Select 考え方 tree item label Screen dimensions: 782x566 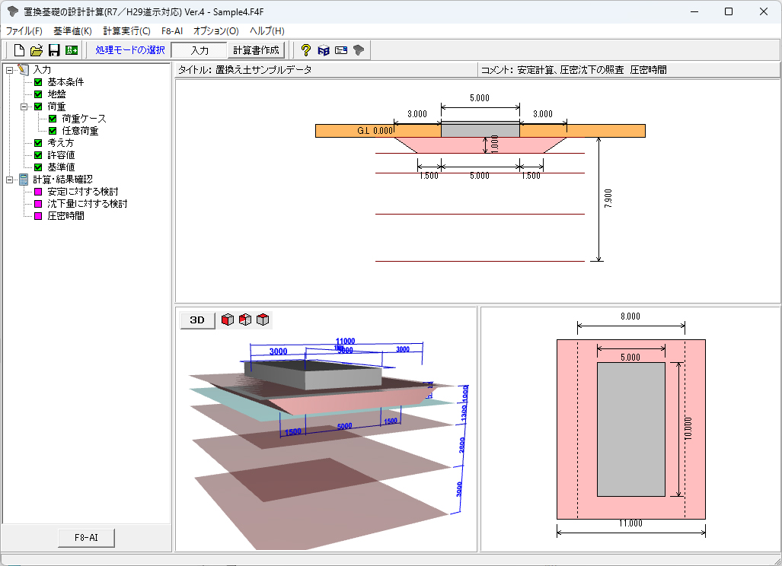pos(60,143)
